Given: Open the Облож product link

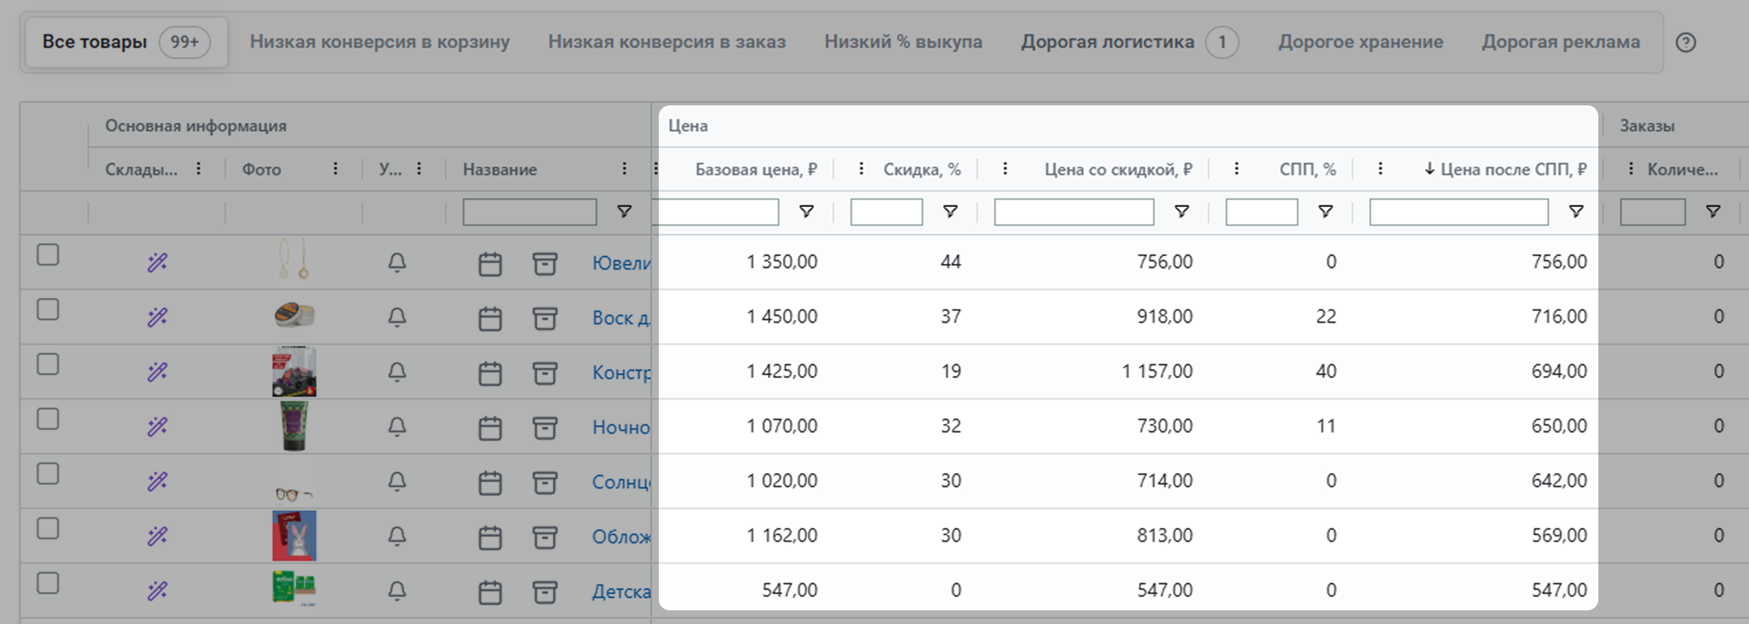Looking at the screenshot, I should [621, 536].
